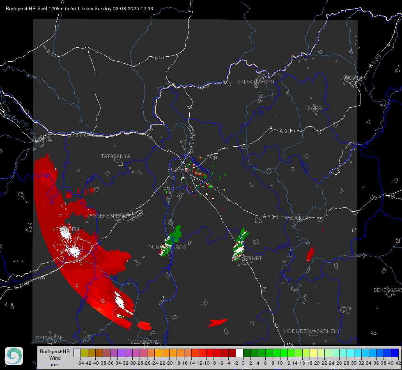Select the white swatch between -2 and 0
Image resolution: width=402 pixels, height=370 pixels.
(239, 353)
